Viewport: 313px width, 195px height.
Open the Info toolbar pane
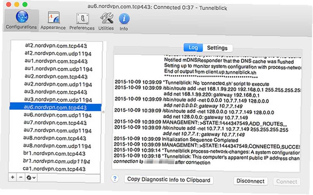(x=124, y=22)
